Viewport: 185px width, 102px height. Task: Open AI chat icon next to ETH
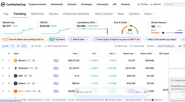pos(36,68)
